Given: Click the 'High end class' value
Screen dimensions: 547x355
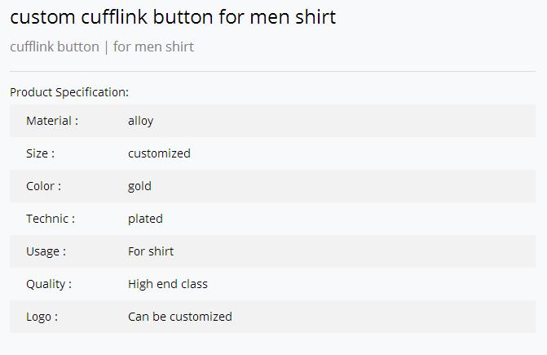Looking at the screenshot, I should tap(168, 285).
